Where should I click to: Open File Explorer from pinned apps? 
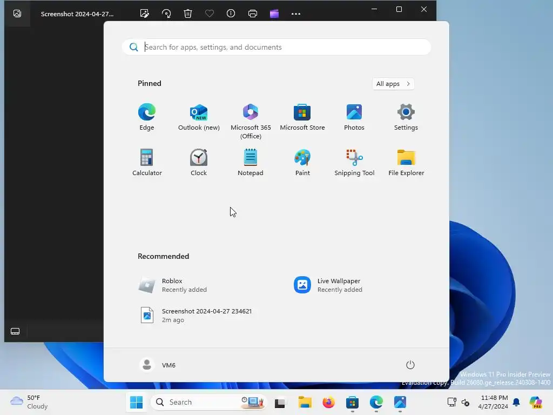point(406,162)
